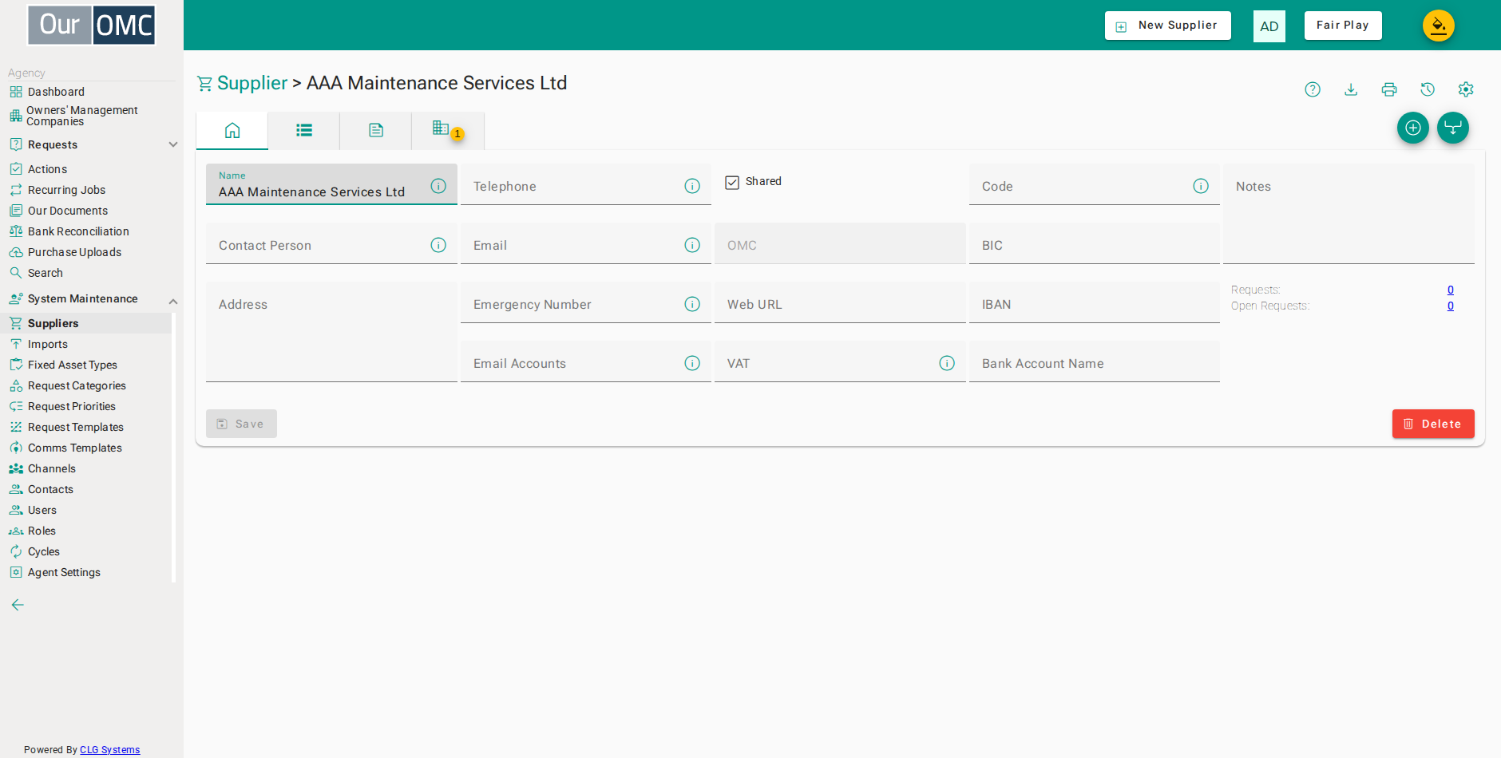This screenshot has width=1501, height=758.
Task: Click into the Notes field
Action: (1349, 214)
